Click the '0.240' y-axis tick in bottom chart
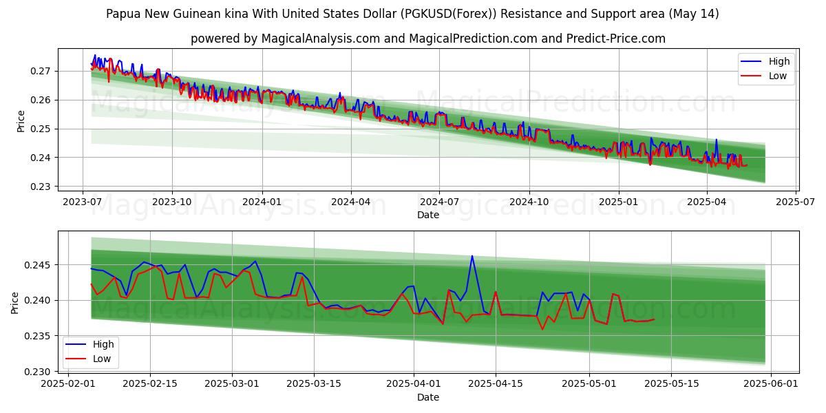Viewport: 826px width, 413px height. tap(39, 300)
